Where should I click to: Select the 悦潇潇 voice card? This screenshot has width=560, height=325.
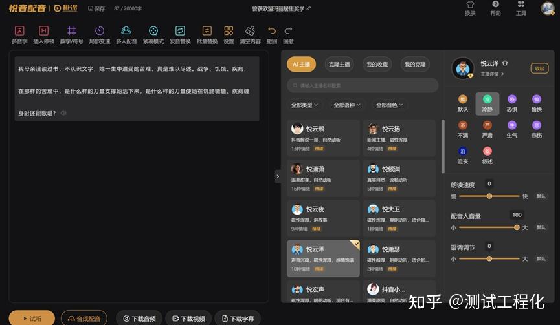tap(323, 178)
